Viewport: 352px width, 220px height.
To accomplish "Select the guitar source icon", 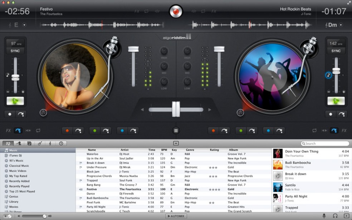I will [x=39, y=143].
